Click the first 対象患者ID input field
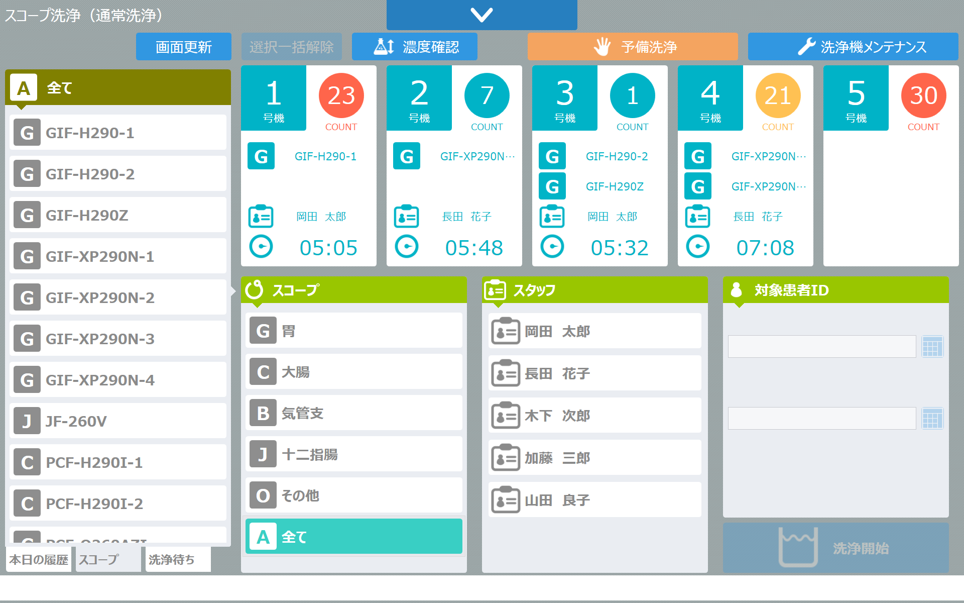 pyautogui.click(x=822, y=346)
